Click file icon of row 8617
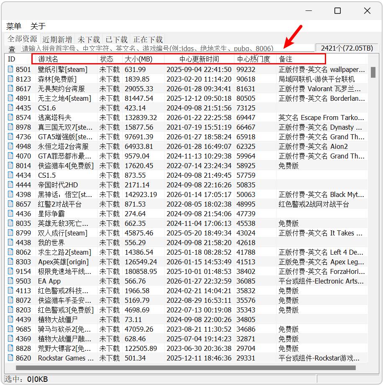383x386 pixels. [x=10, y=88]
